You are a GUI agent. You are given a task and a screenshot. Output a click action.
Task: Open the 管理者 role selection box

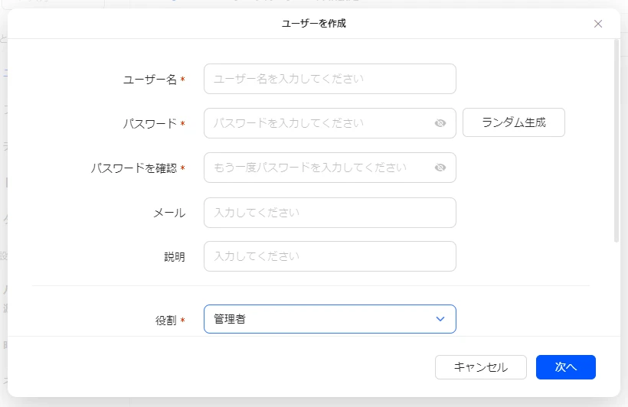(x=322, y=319)
